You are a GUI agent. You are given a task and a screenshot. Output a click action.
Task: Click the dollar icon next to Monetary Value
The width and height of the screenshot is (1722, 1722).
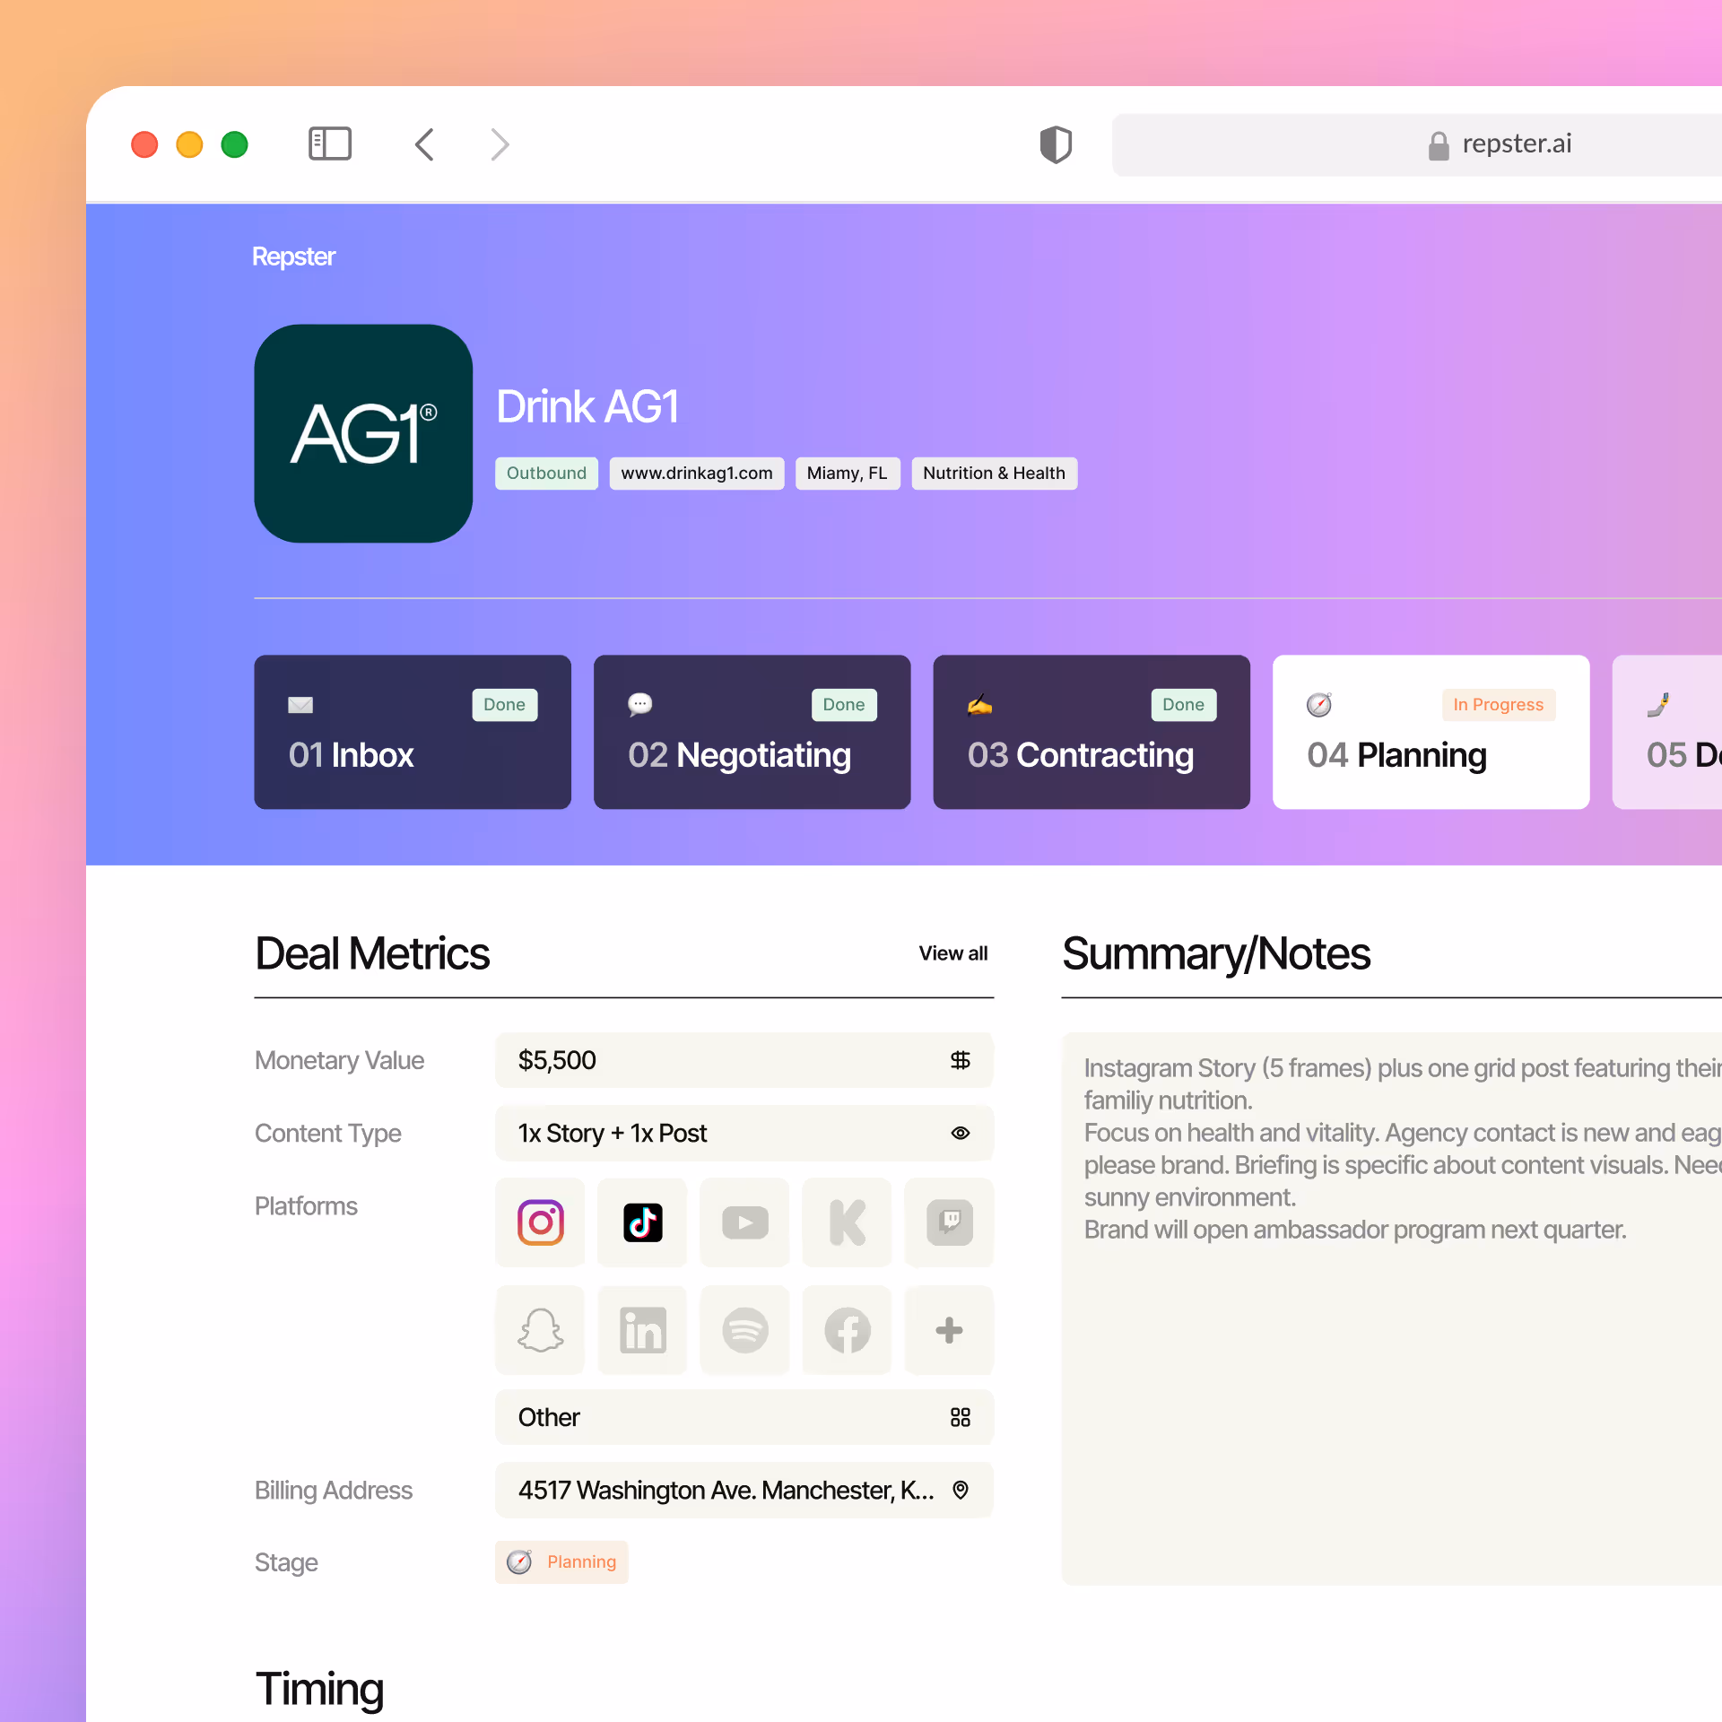[961, 1060]
